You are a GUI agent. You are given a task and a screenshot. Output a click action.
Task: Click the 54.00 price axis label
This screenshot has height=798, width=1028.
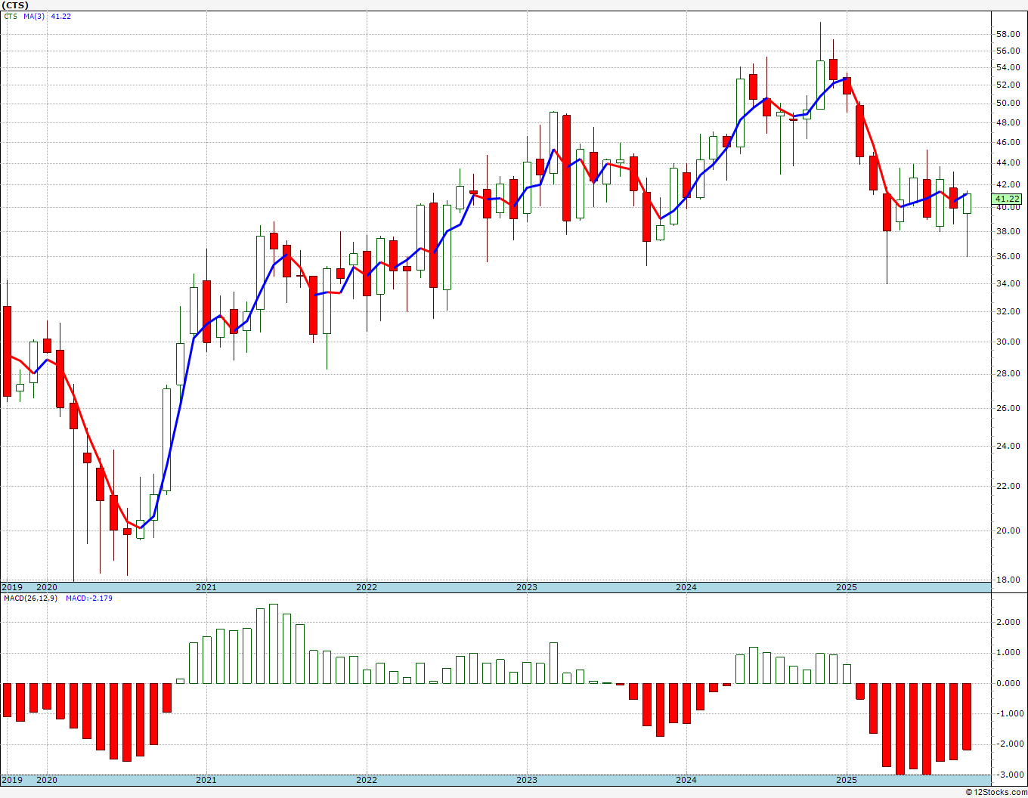pyautogui.click(x=1009, y=68)
